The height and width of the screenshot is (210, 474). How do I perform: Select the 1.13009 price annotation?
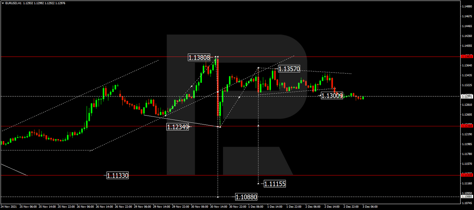[332, 96]
